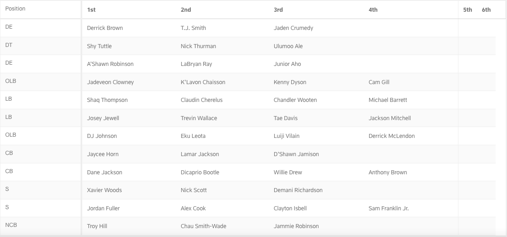
Task: Select Derrick McLendon in OLB row
Action: pyautogui.click(x=392, y=136)
